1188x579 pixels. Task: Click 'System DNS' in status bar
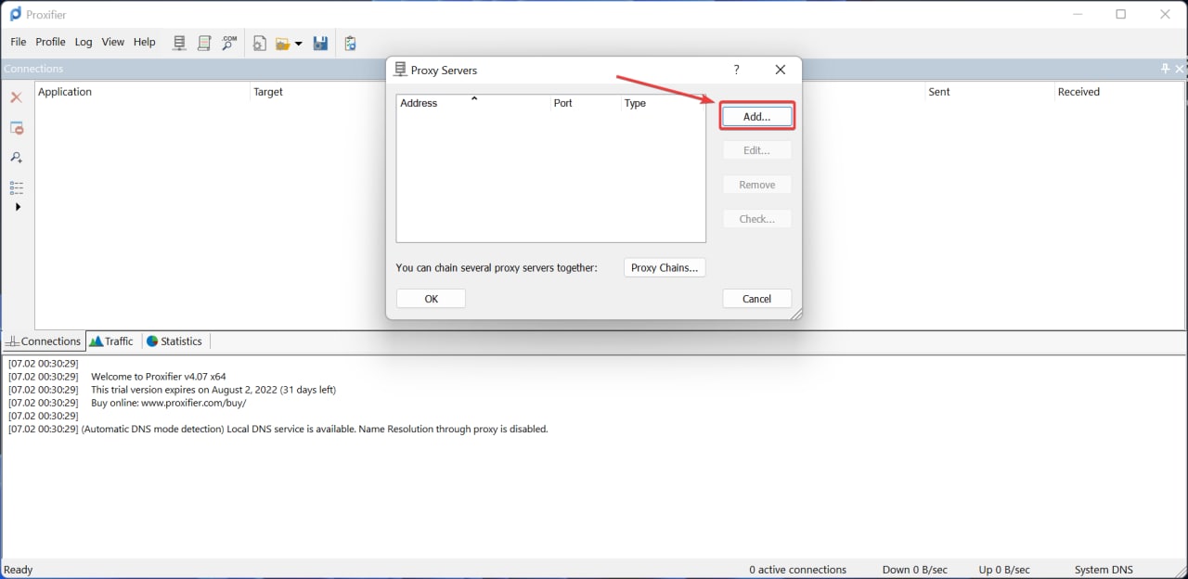pos(1104,570)
